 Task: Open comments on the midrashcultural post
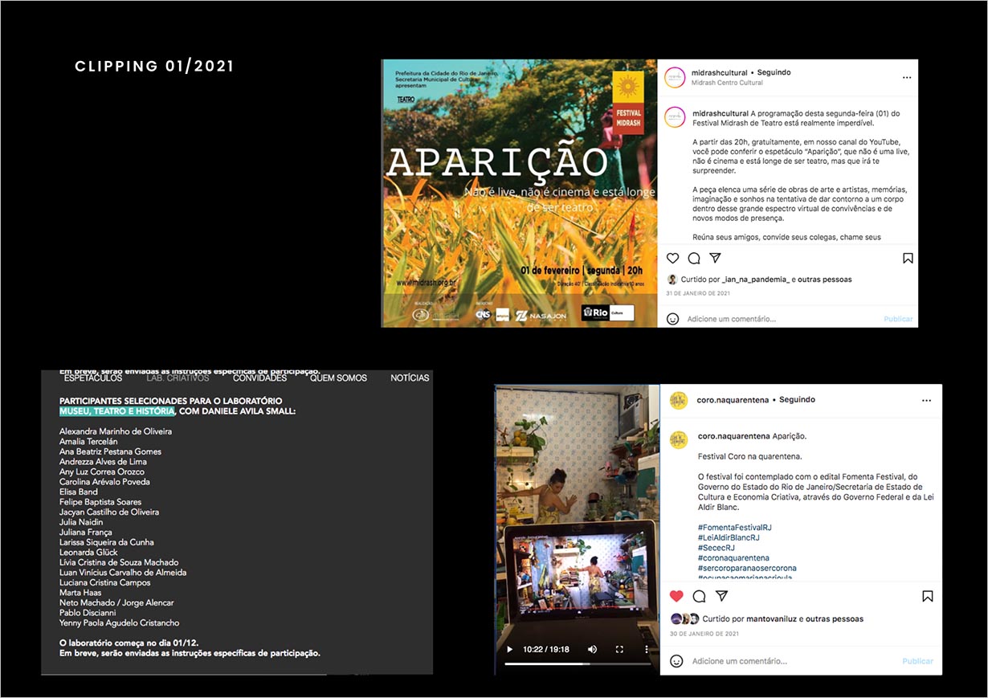[694, 258]
